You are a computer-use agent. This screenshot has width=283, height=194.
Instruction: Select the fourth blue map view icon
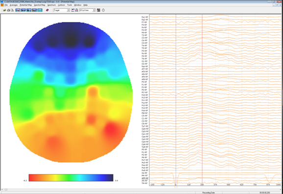pyautogui.click(x=34, y=10)
